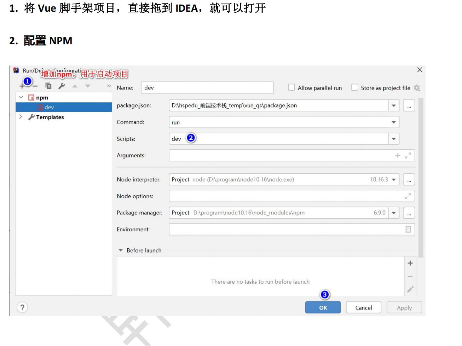Click the Apply button
Image resolution: width=462 pixels, height=346 pixels.
[x=404, y=307]
